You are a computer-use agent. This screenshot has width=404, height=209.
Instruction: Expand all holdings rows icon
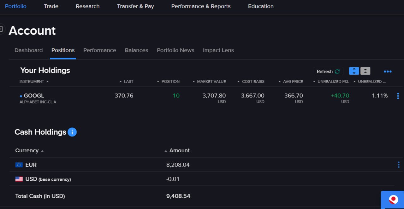(x=354, y=71)
